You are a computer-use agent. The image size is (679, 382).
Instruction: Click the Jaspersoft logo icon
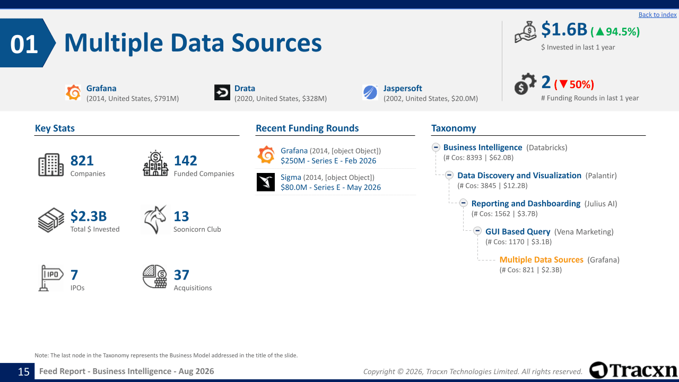coord(370,92)
